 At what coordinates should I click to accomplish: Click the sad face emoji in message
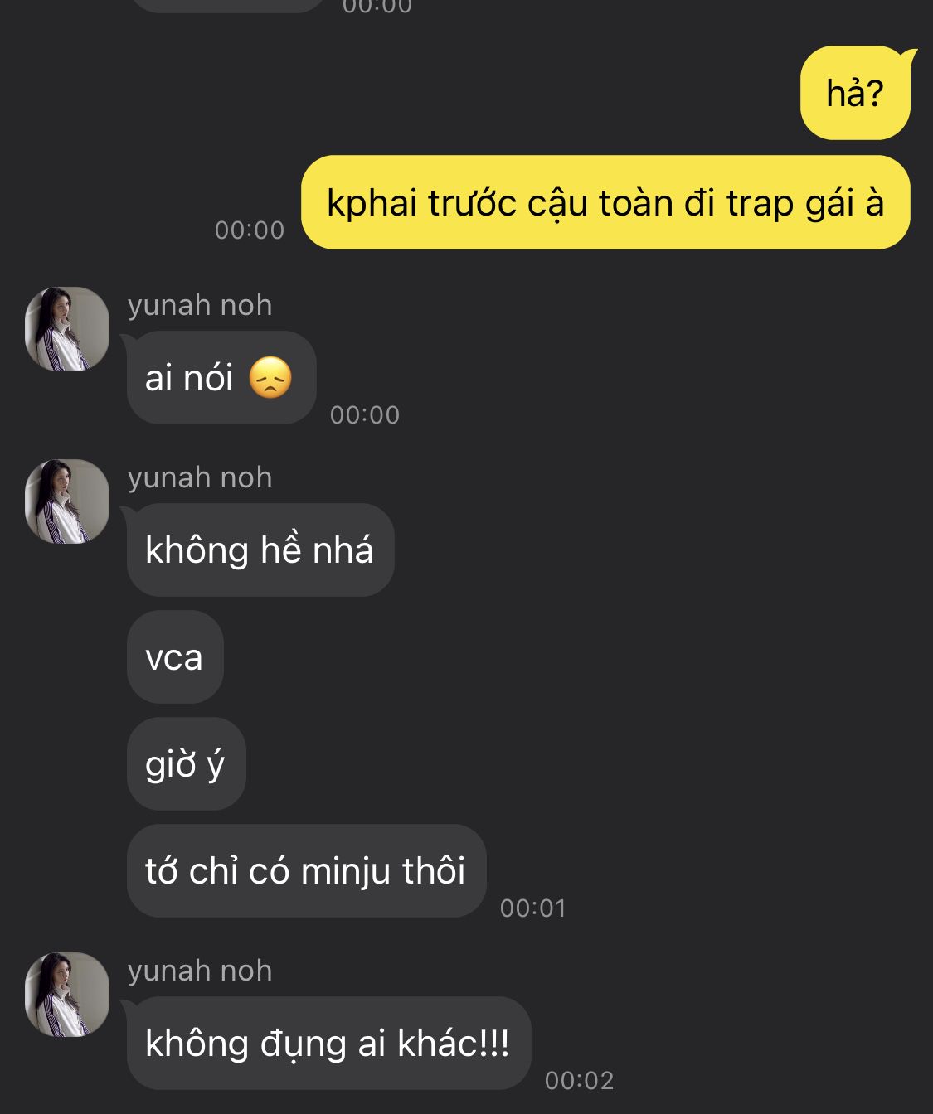[270, 378]
